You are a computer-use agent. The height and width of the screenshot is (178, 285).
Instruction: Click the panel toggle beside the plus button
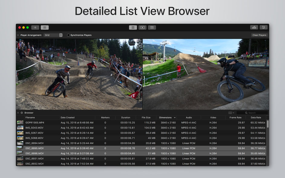click(44, 27)
